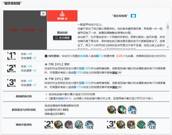Click the 攻击 +45 stat value
The width and height of the screenshot is (172, 135).
tap(27, 54)
